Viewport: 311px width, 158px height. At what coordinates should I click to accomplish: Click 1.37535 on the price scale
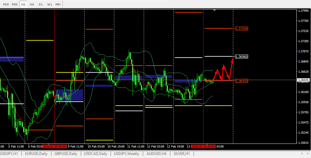pos(304,31)
